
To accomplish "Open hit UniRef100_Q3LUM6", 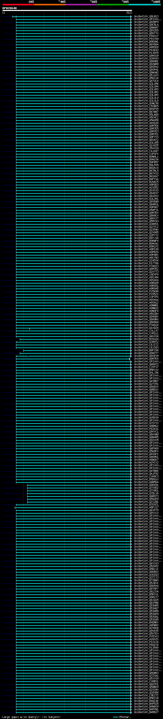I will [146, 84].
